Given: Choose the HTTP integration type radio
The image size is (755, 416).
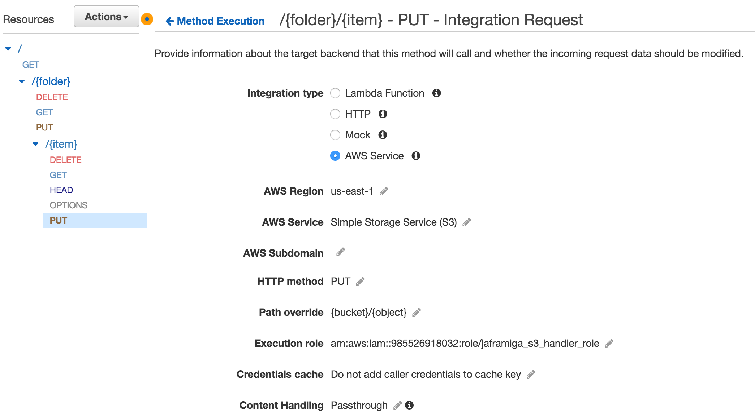Looking at the screenshot, I should tap(335, 114).
